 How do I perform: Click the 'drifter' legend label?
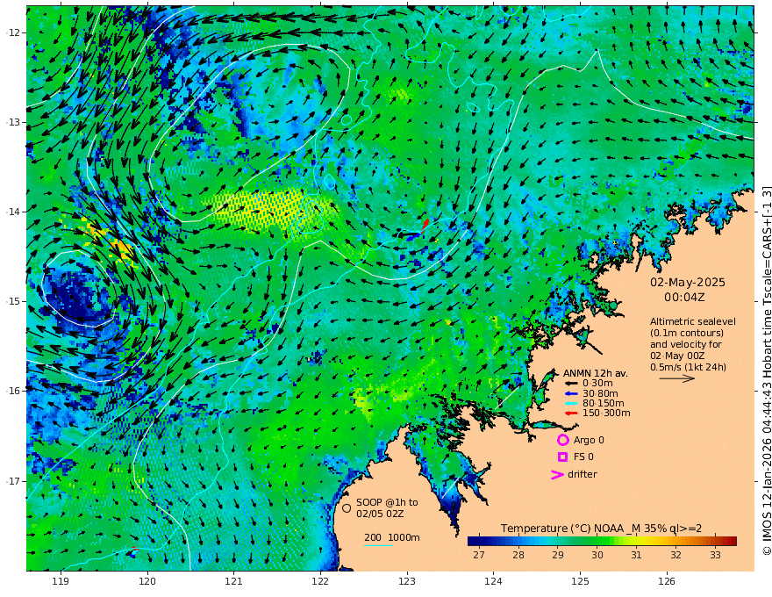point(582,474)
